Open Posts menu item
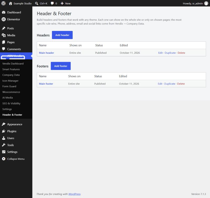This screenshot has height=198, width=210. click(10, 28)
